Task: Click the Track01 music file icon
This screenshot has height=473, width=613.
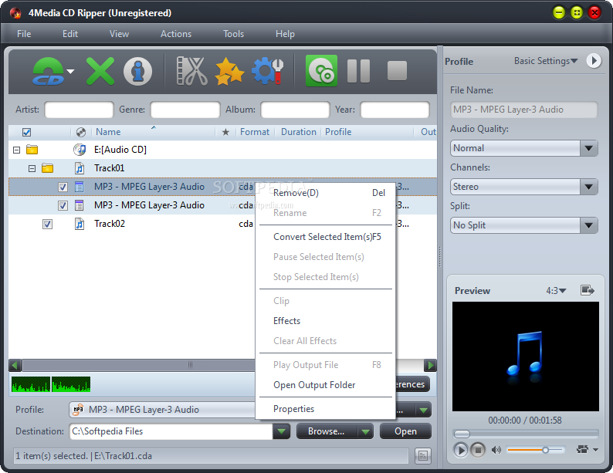Action: click(80, 168)
